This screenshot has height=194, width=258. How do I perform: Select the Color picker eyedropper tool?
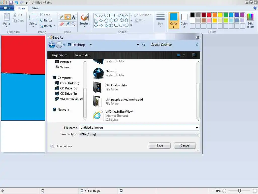68,24
